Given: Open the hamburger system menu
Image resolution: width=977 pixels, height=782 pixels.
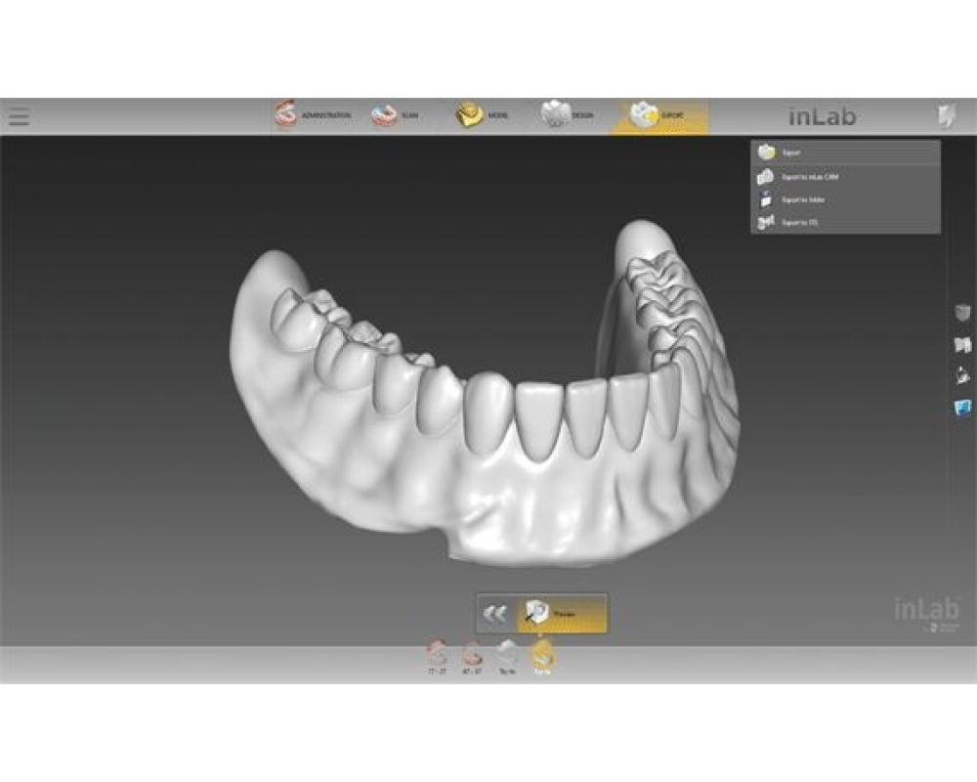Looking at the screenshot, I should 19,117.
